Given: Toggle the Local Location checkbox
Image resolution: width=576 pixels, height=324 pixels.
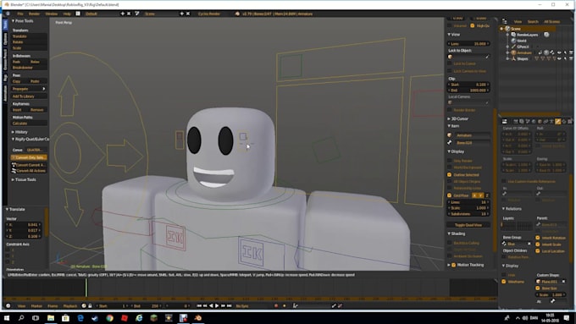Looking at the screenshot, I should click(537, 251).
